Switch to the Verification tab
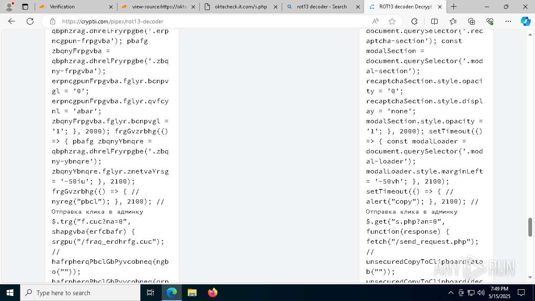 (x=76, y=7)
